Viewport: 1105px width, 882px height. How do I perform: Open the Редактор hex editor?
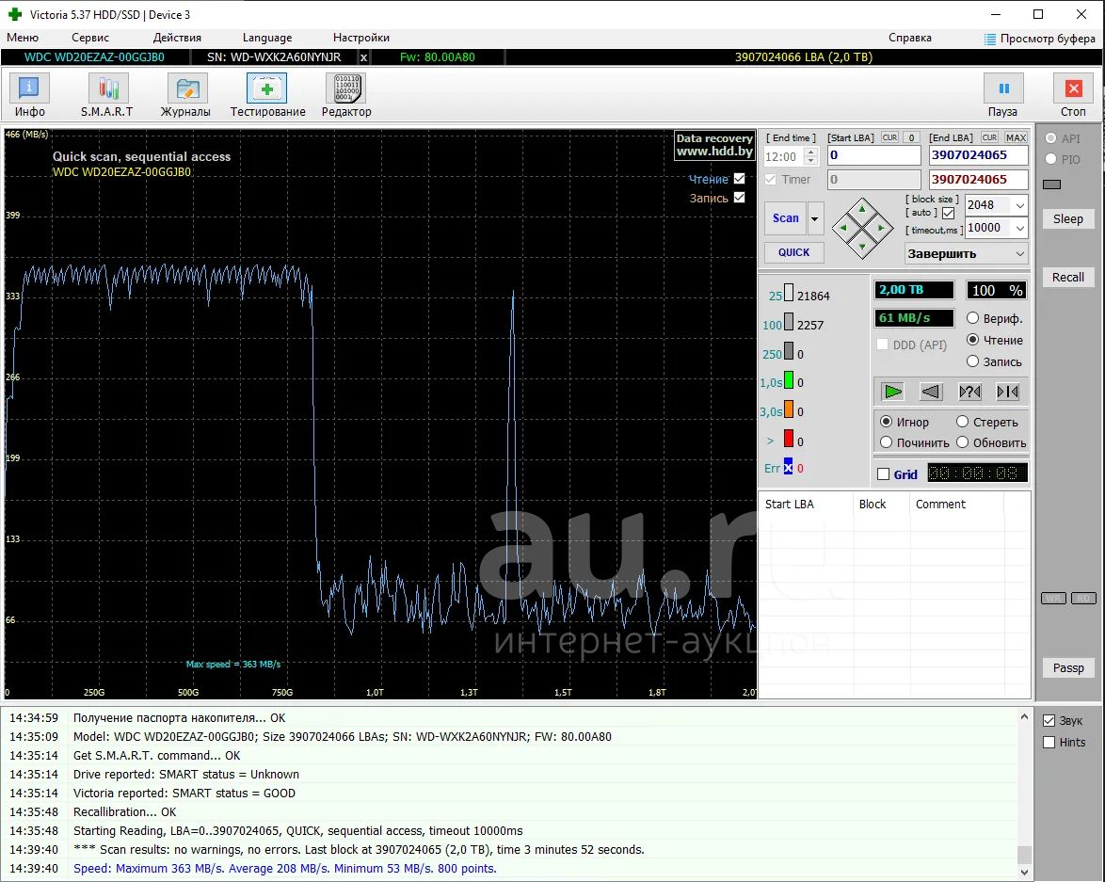[346, 96]
